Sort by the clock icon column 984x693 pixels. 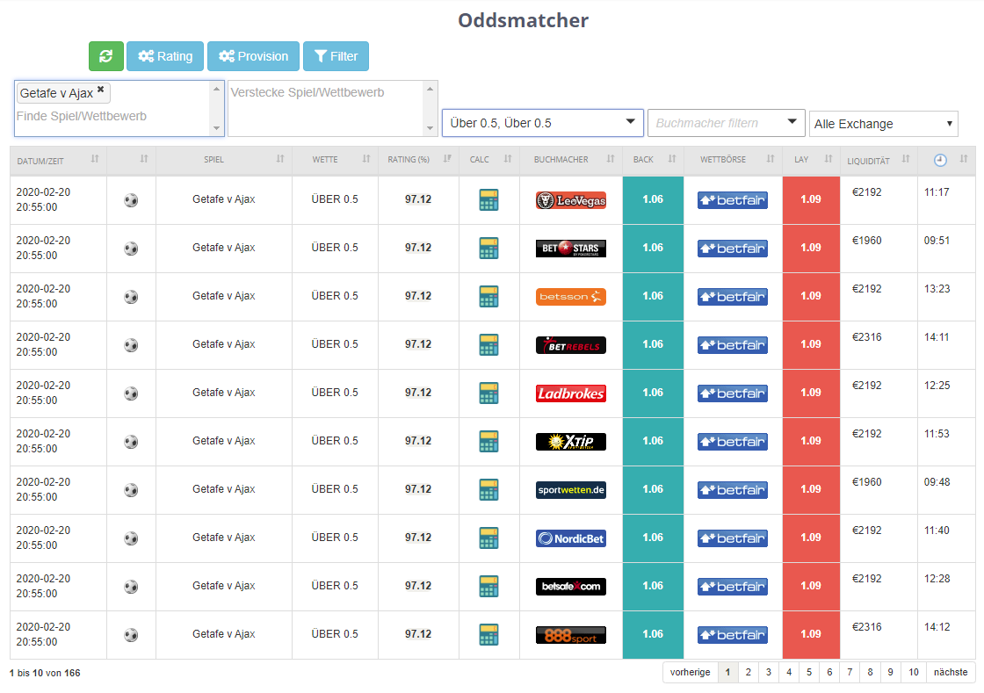[946, 160]
